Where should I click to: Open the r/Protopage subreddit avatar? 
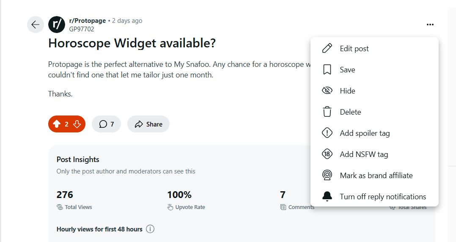click(x=56, y=25)
